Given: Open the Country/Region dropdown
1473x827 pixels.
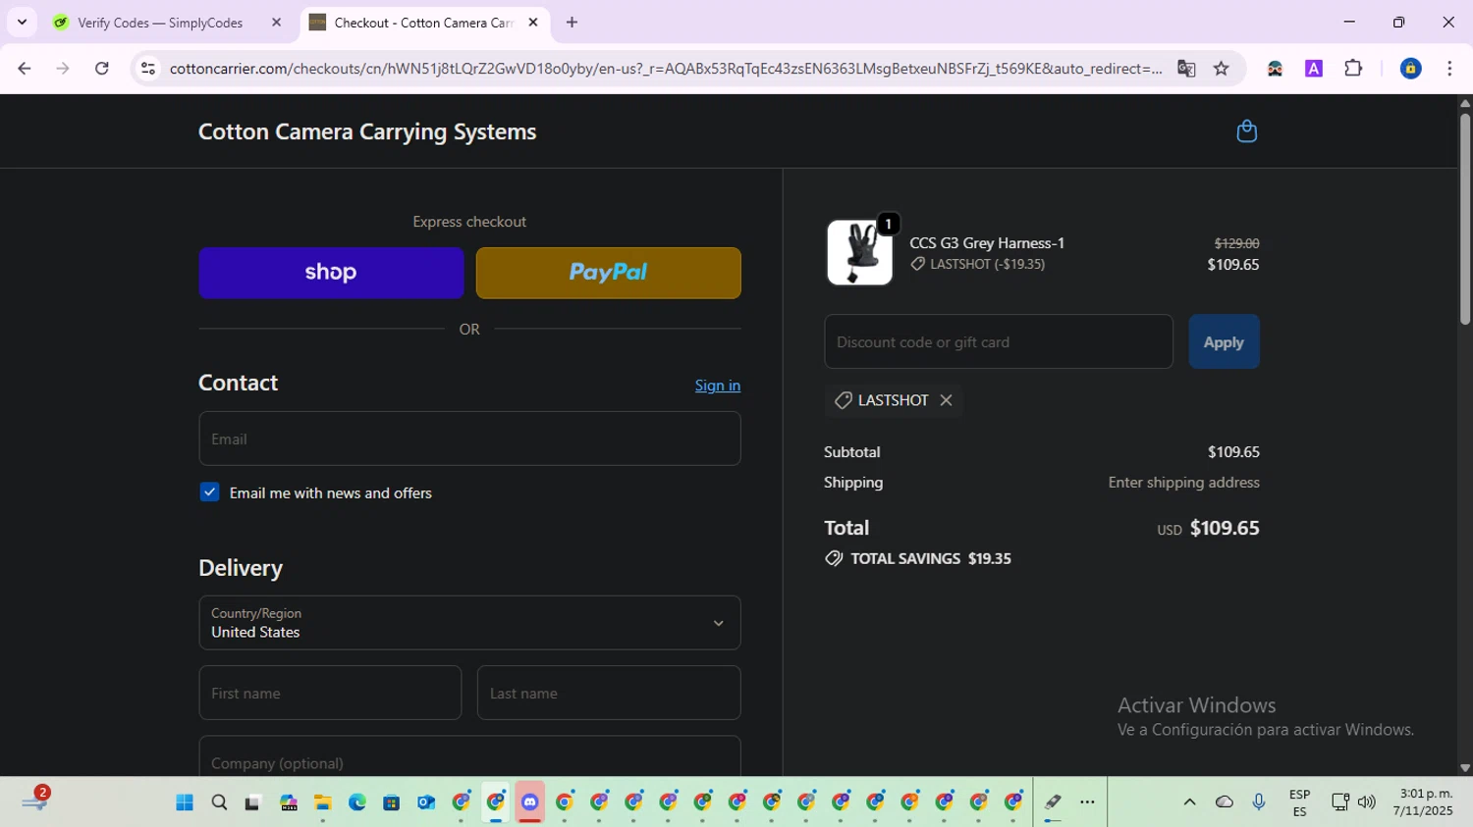Looking at the screenshot, I should pyautogui.click(x=469, y=623).
